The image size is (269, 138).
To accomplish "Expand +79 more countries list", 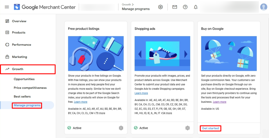I will [x=100, y=113].
